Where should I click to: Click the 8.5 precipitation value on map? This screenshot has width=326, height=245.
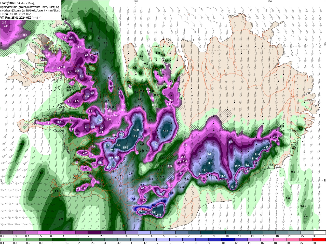pyautogui.click(x=107, y=145)
